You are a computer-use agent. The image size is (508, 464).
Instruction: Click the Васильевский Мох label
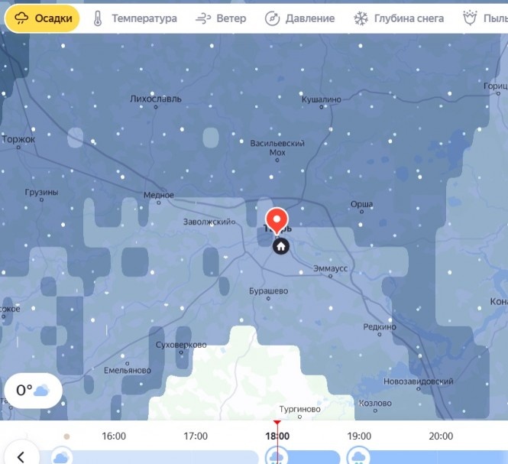click(x=277, y=148)
